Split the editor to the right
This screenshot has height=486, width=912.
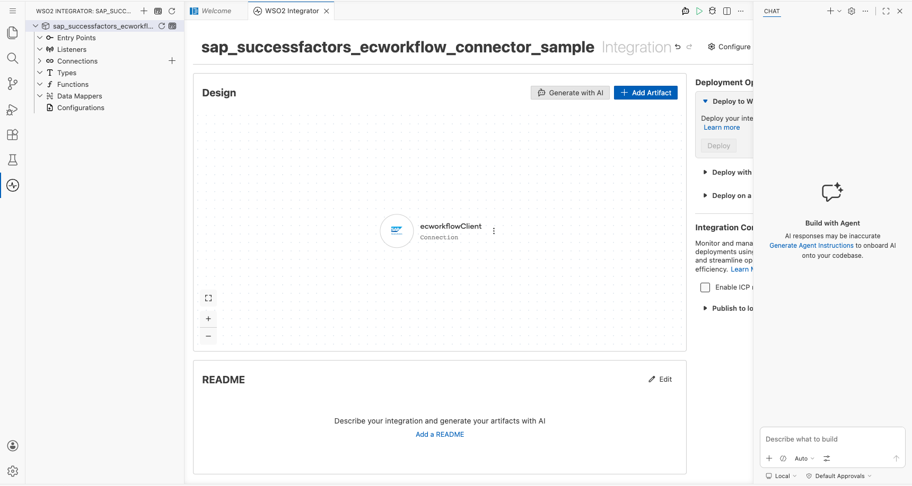point(727,11)
